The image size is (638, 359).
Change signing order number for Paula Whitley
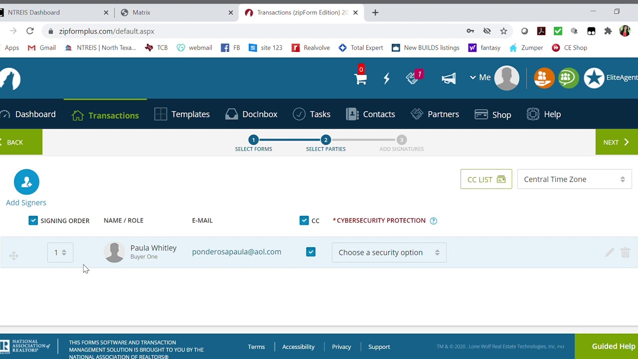pos(60,253)
